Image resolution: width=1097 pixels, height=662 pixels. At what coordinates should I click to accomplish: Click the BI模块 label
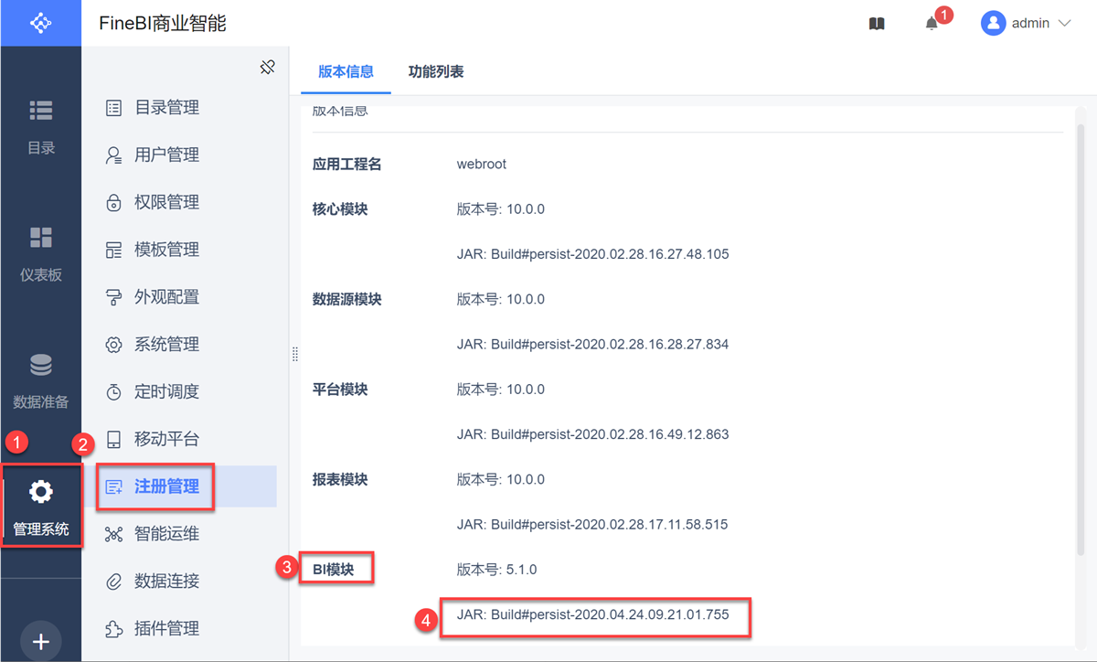pyautogui.click(x=334, y=569)
